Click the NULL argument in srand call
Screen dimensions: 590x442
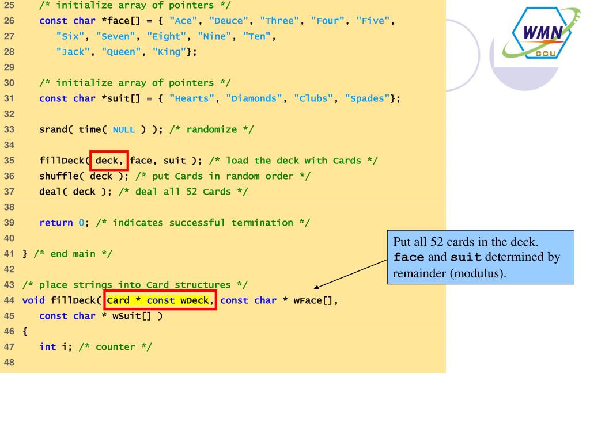[124, 129]
